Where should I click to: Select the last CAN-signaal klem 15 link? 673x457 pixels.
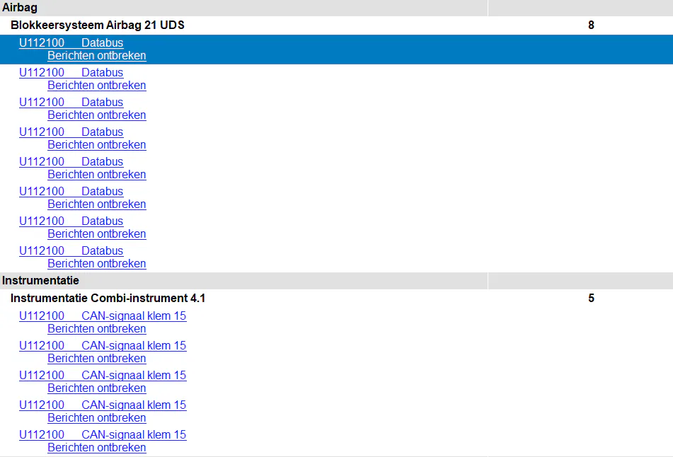point(103,435)
